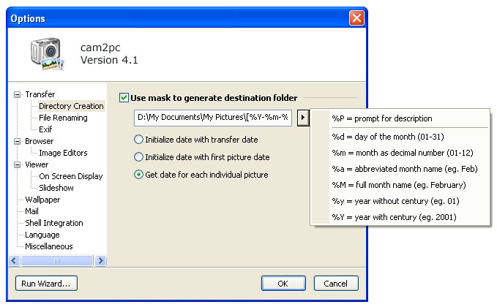Collapse the Browser tree node

pos(17,142)
